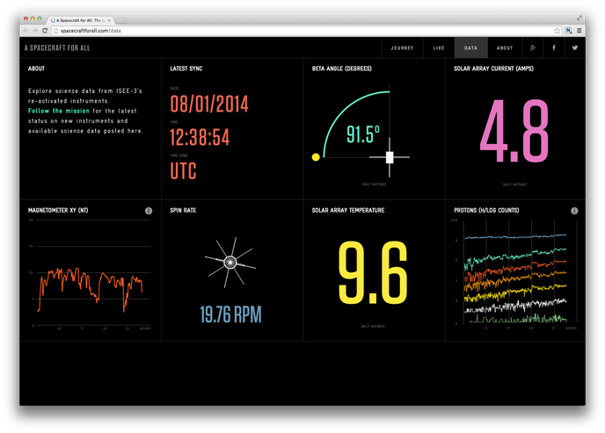Click the Twitter bird icon
This screenshot has height=433, width=605.
575,48
